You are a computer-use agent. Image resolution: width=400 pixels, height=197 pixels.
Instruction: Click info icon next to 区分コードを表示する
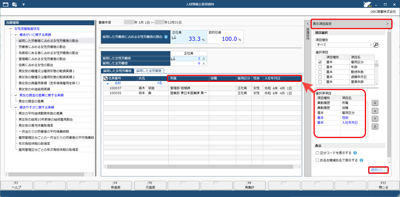click(355, 153)
